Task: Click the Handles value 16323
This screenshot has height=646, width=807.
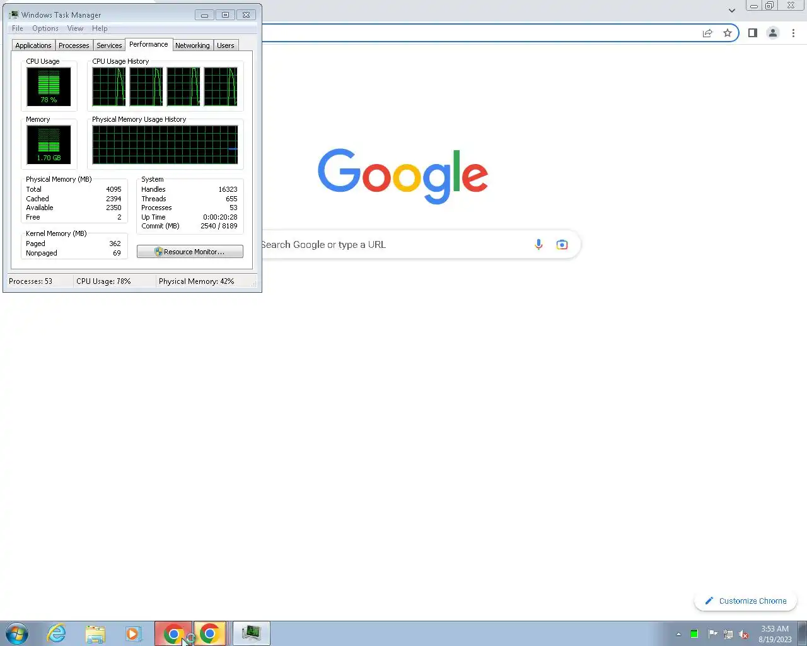Action: click(228, 189)
